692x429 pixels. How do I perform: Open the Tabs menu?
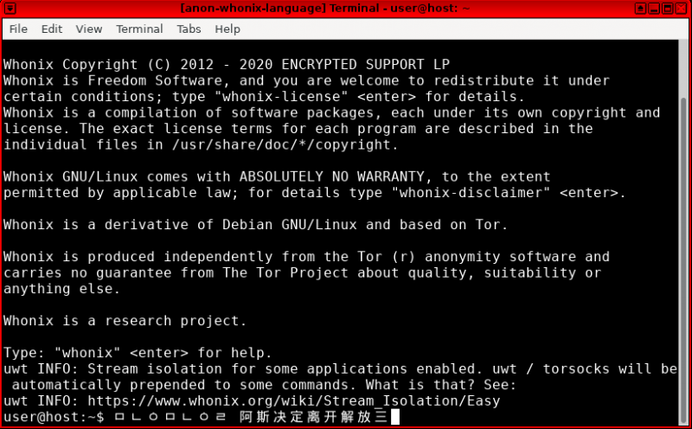[189, 29]
